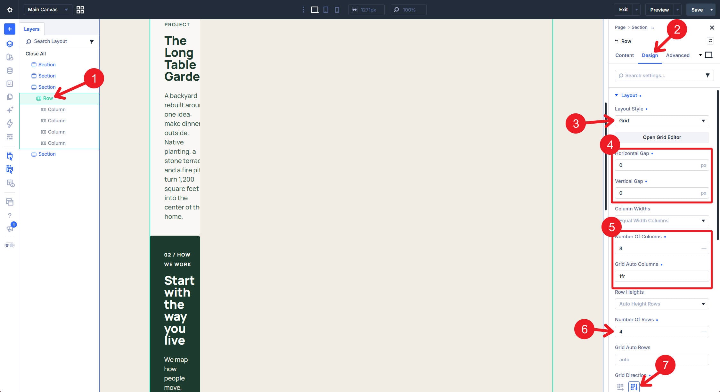Click the Layers search filter icon

point(92,41)
